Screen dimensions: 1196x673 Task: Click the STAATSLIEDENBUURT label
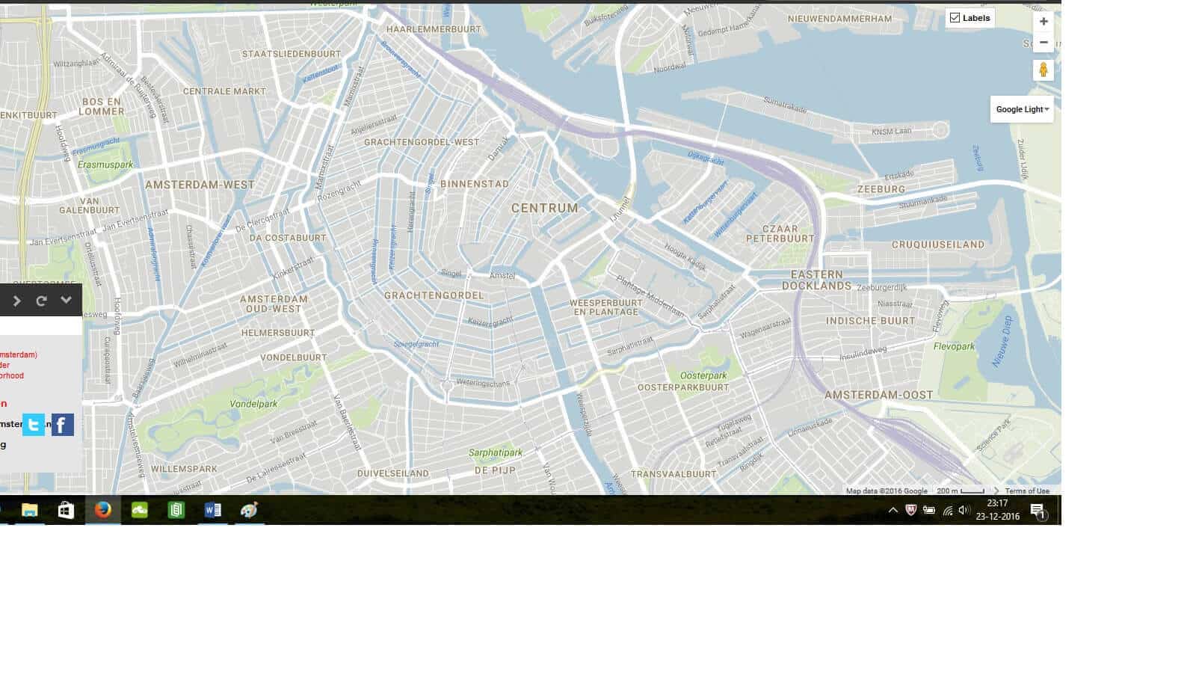(x=292, y=55)
